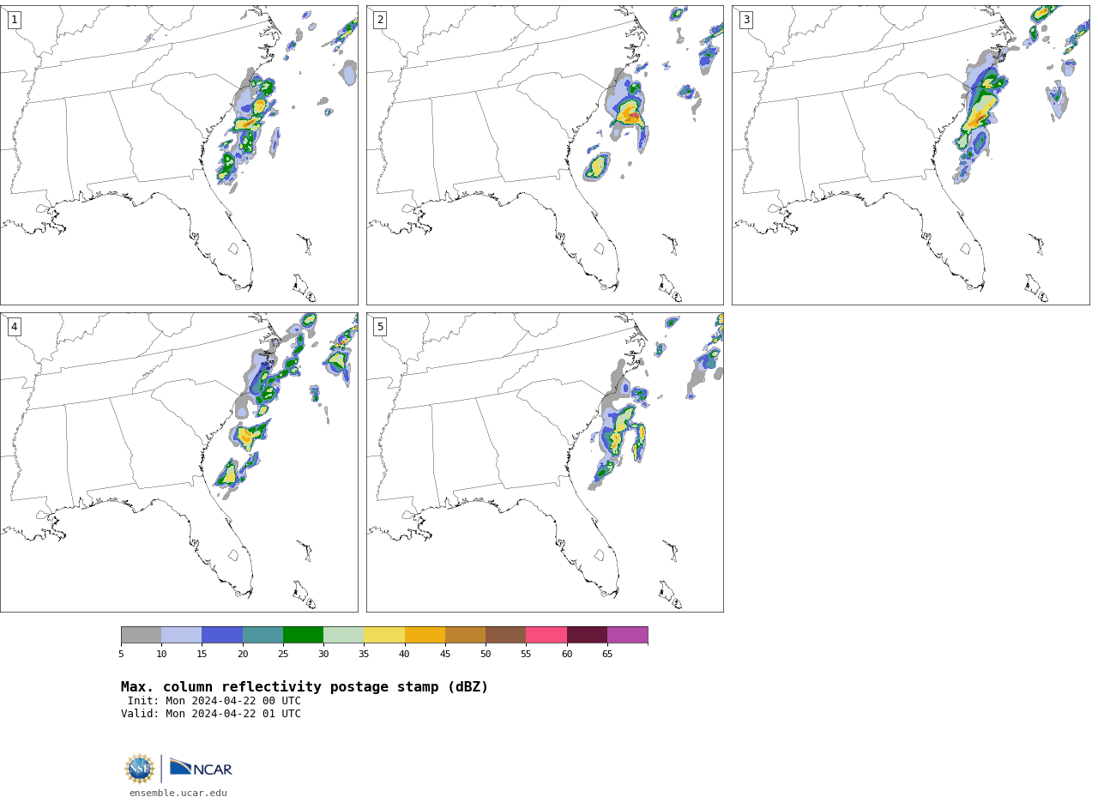1098x803 pixels.
Task: Click the panel number 5 label
Action: (x=380, y=327)
